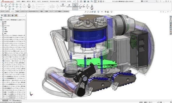Toggle the highlighted Instant3D button
Screen dimensions: 172x103
(x=75, y=6)
